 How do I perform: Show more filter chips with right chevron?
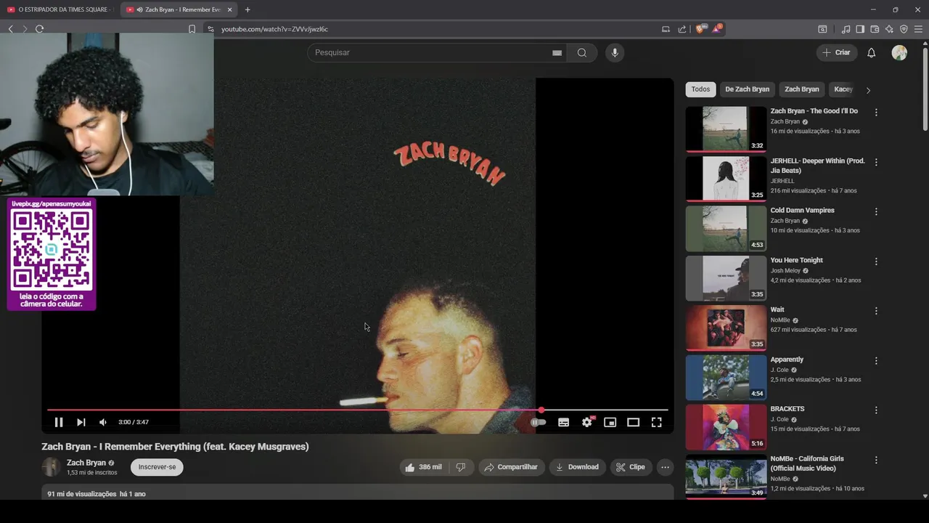[868, 90]
